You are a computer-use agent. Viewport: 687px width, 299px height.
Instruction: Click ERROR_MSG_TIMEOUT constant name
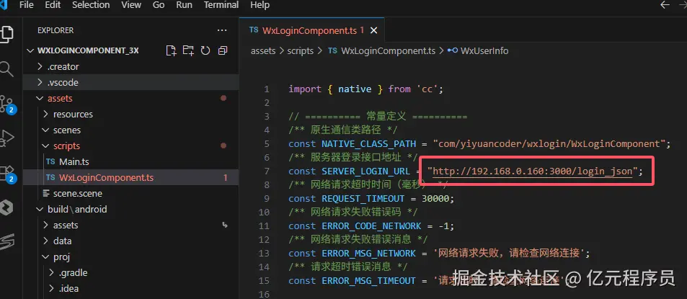pyautogui.click(x=369, y=280)
